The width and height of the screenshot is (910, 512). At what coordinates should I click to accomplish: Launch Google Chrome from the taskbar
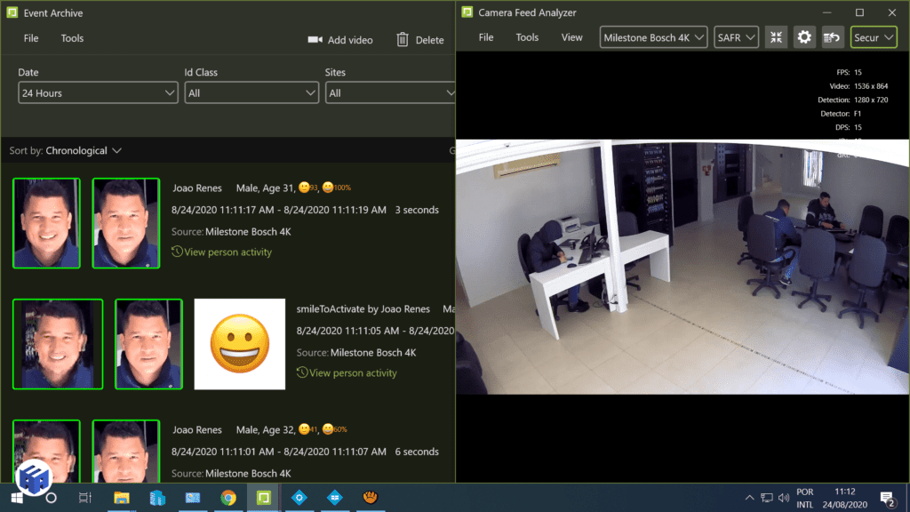(228, 499)
